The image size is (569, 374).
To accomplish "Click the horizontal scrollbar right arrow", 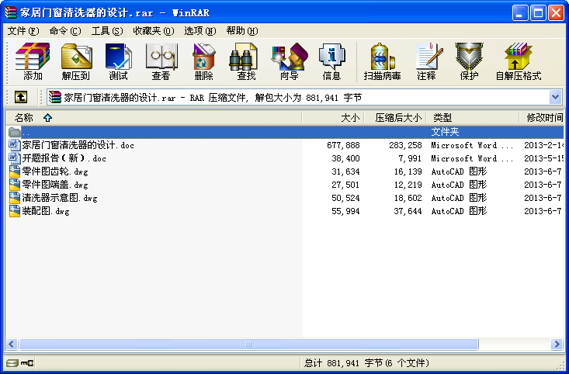I will click(x=557, y=344).
